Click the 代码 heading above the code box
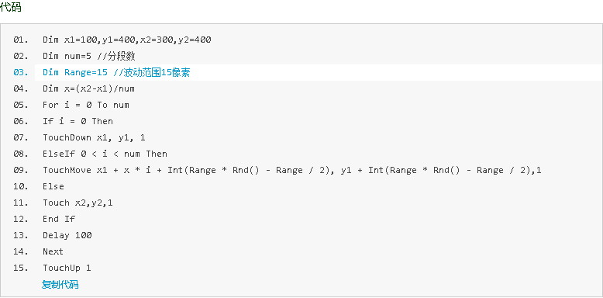Image resolution: width=603 pixels, height=298 pixels. pyautogui.click(x=11, y=6)
